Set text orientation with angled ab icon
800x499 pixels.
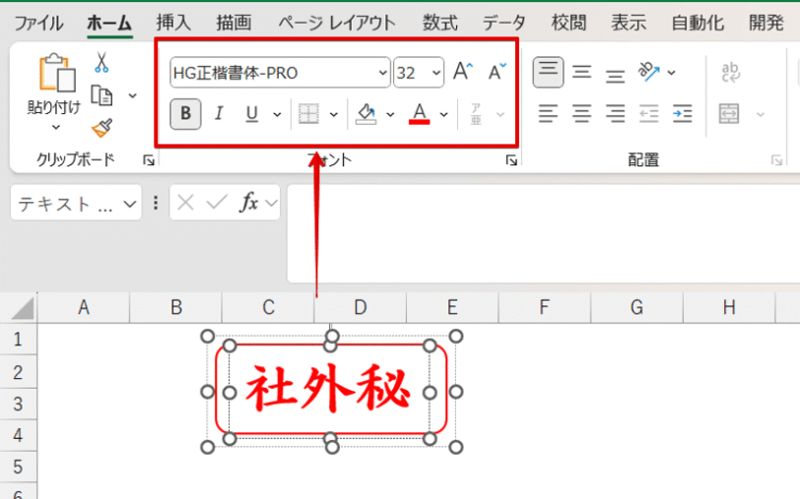coord(648,72)
